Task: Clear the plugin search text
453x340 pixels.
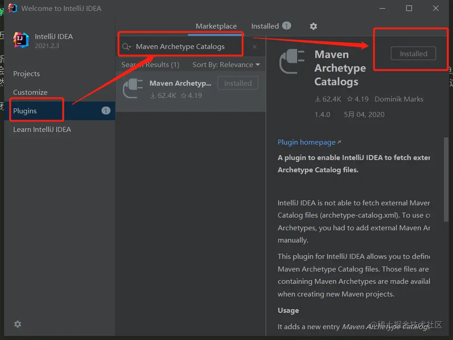Action: [255, 47]
